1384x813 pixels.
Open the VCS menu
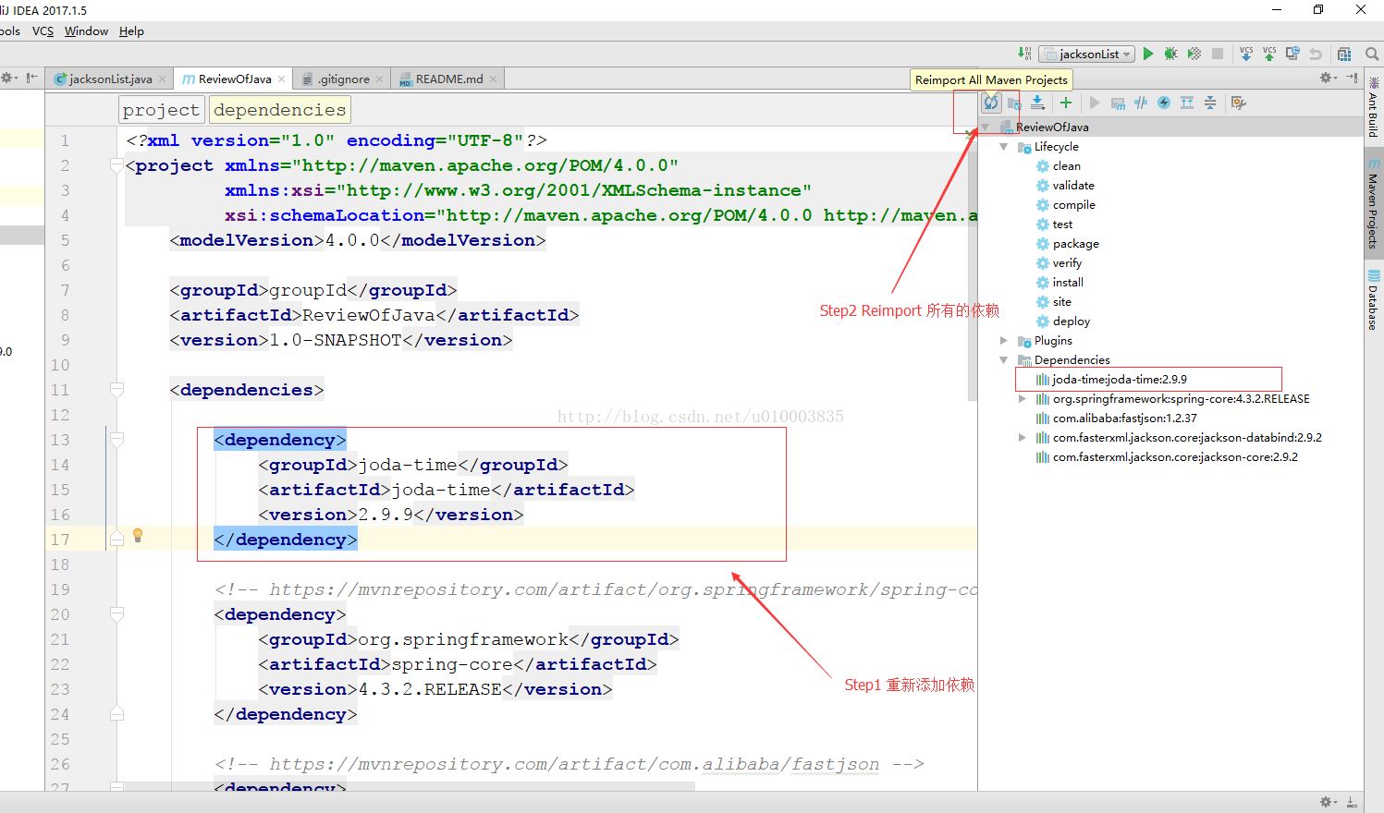click(43, 30)
